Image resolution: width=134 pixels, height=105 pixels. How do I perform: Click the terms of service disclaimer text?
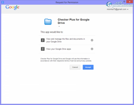66,60
